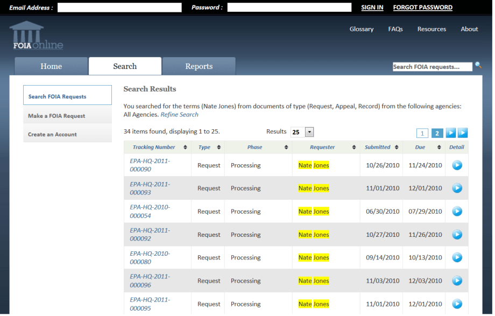Switch to the Reports tab
This screenshot has height=316, width=495.
click(199, 67)
